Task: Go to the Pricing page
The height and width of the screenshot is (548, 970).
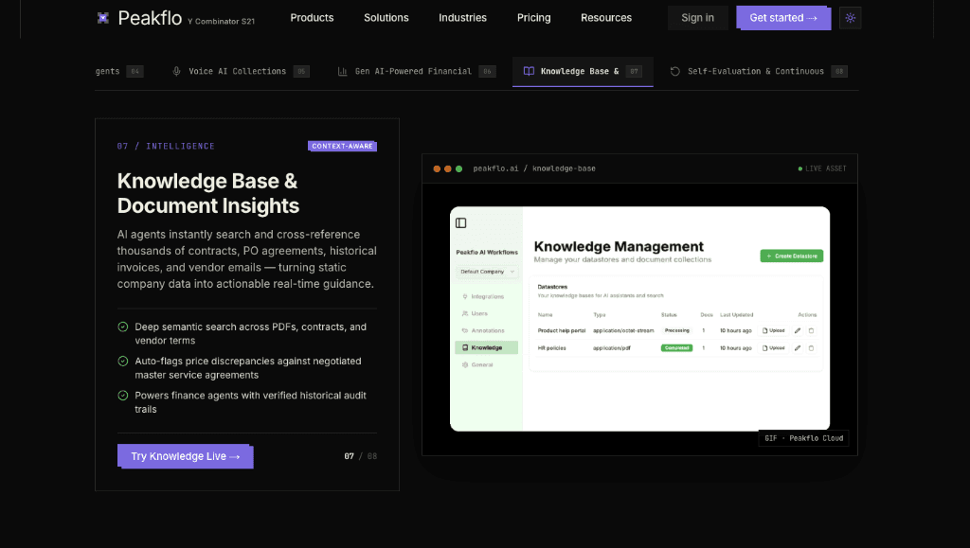Action: (534, 18)
